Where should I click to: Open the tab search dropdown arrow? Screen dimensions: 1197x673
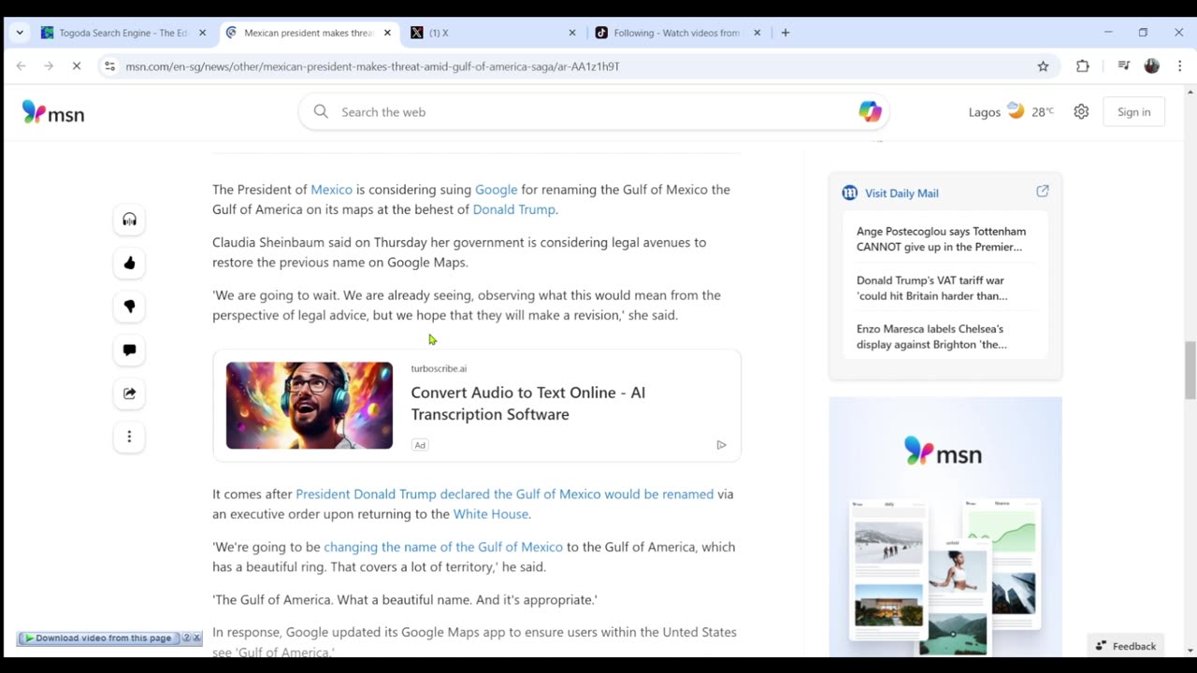pyautogui.click(x=20, y=33)
